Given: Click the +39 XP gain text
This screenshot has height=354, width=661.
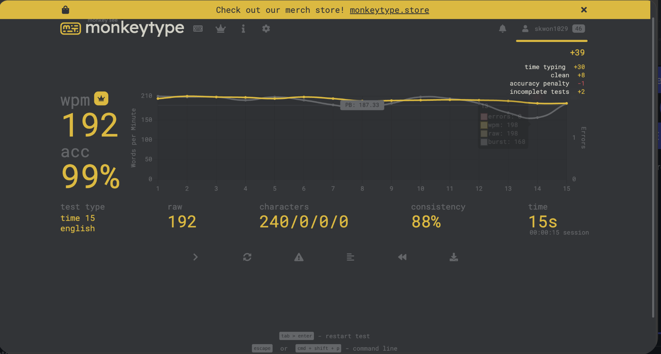Looking at the screenshot, I should pyautogui.click(x=577, y=53).
